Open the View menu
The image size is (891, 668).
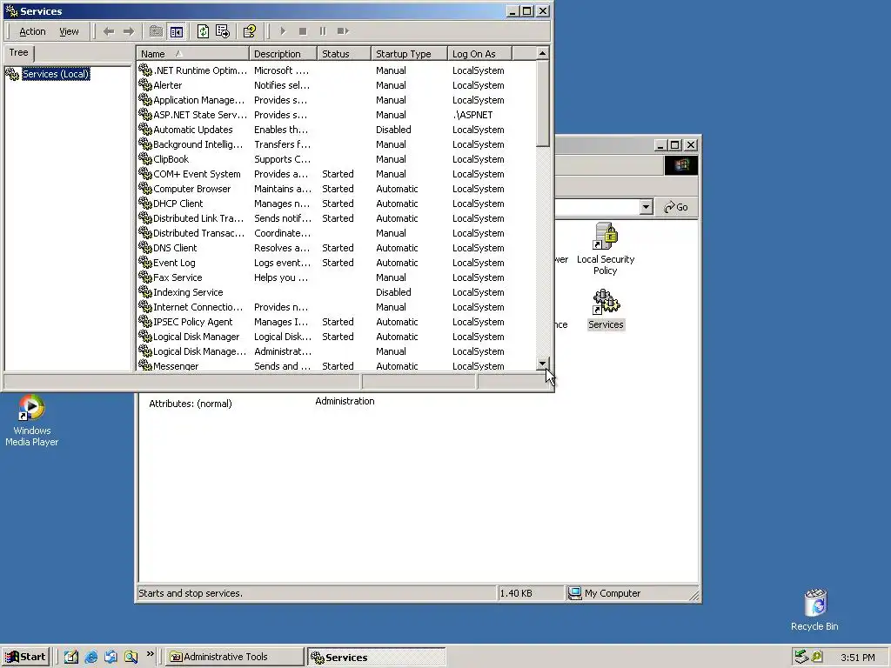tap(69, 32)
